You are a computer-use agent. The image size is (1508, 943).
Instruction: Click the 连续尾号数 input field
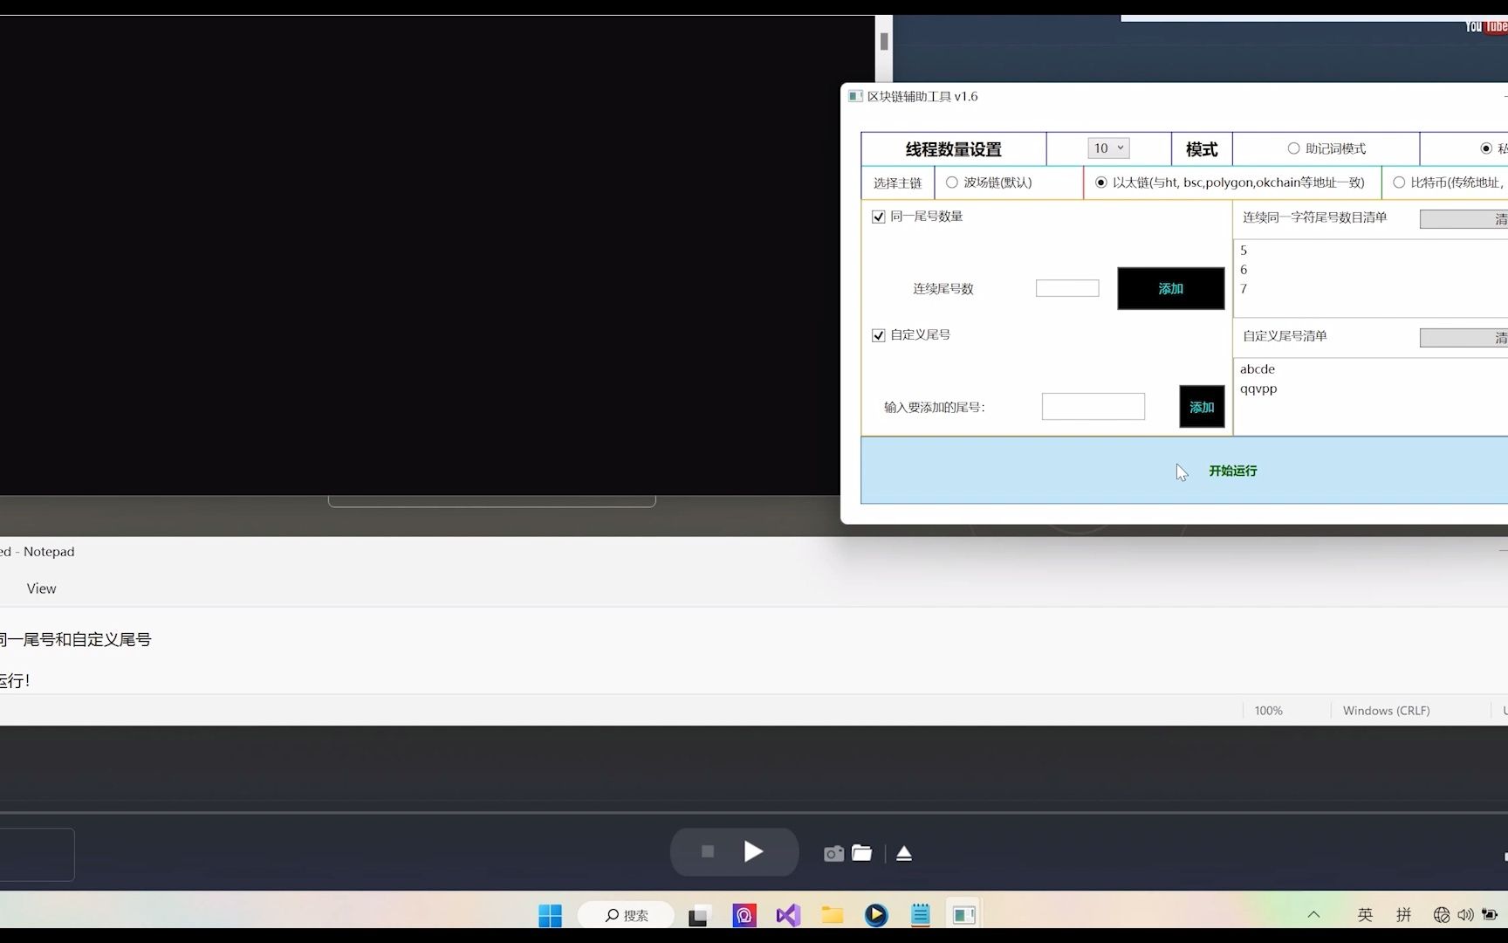tap(1067, 288)
